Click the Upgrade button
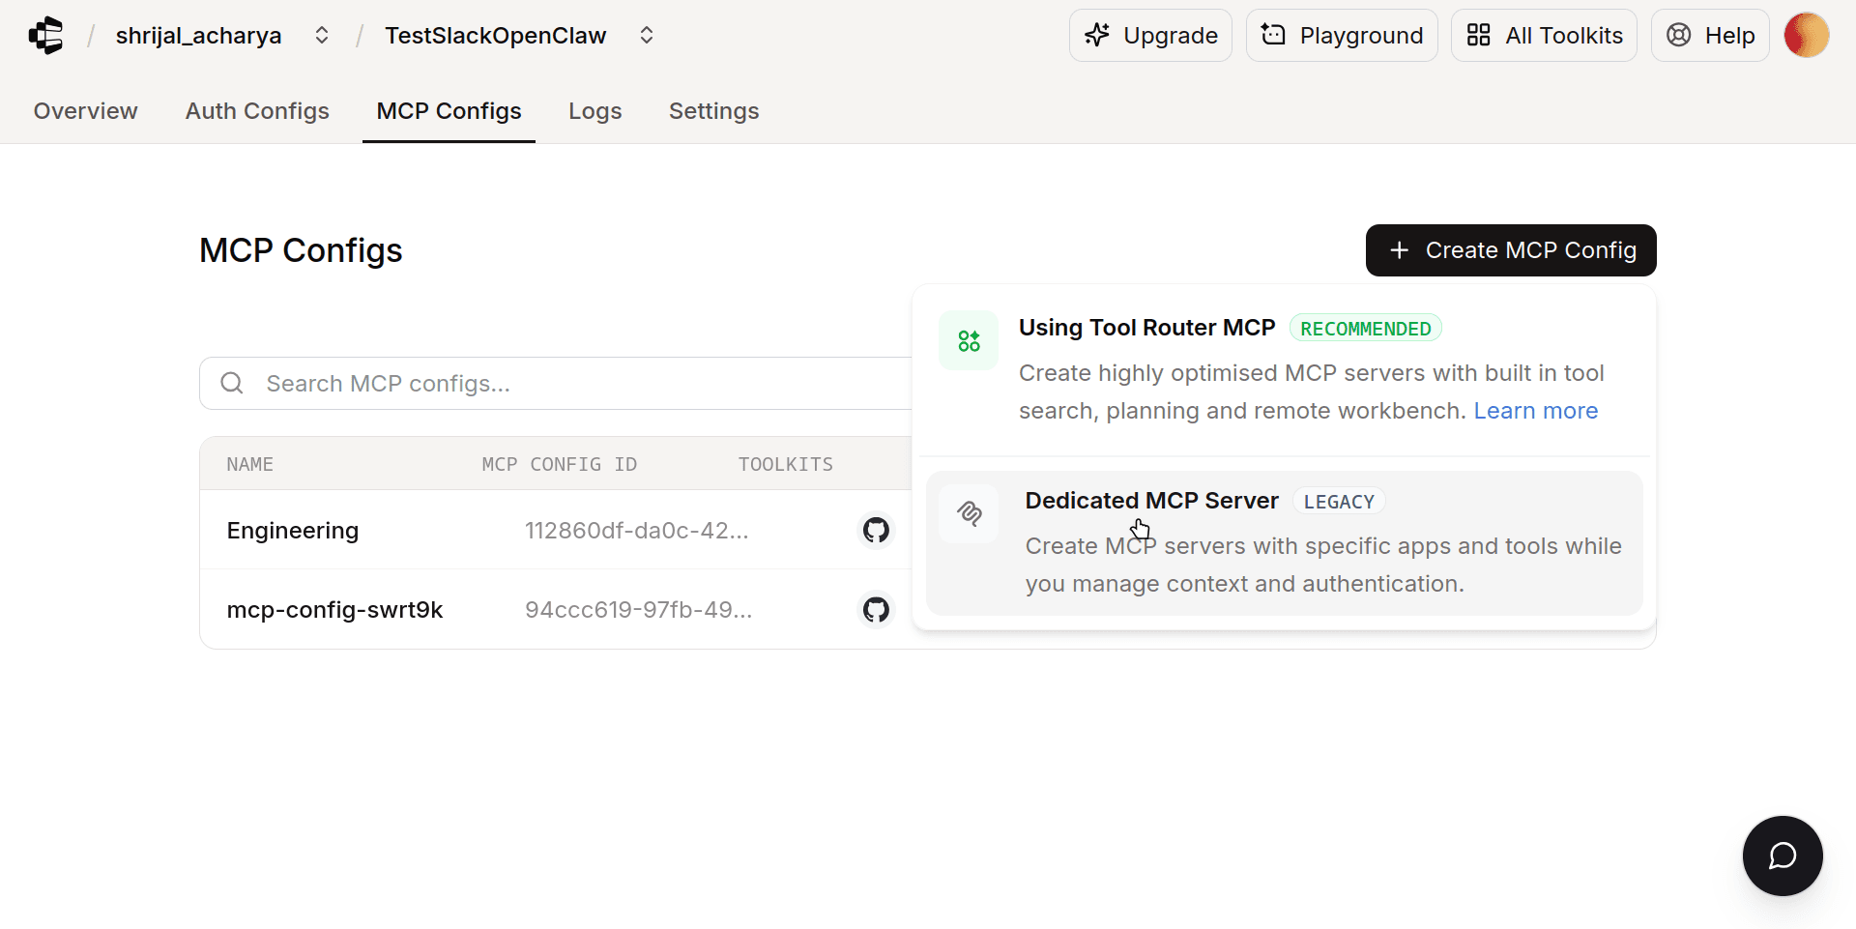This screenshot has width=1856, height=929. (1150, 36)
